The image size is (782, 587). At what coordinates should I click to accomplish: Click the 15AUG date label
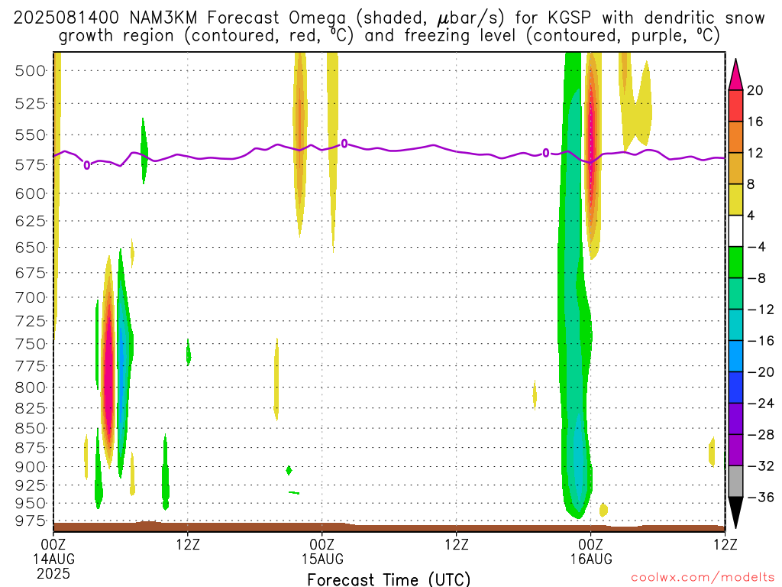(323, 559)
